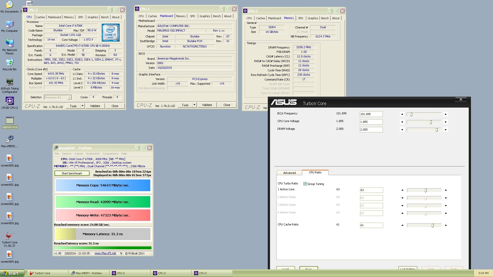Image resolution: width=493 pixels, height=277 pixels.
Task: Launch the MaxxMEM2 desktop icon
Action: click(x=10, y=142)
